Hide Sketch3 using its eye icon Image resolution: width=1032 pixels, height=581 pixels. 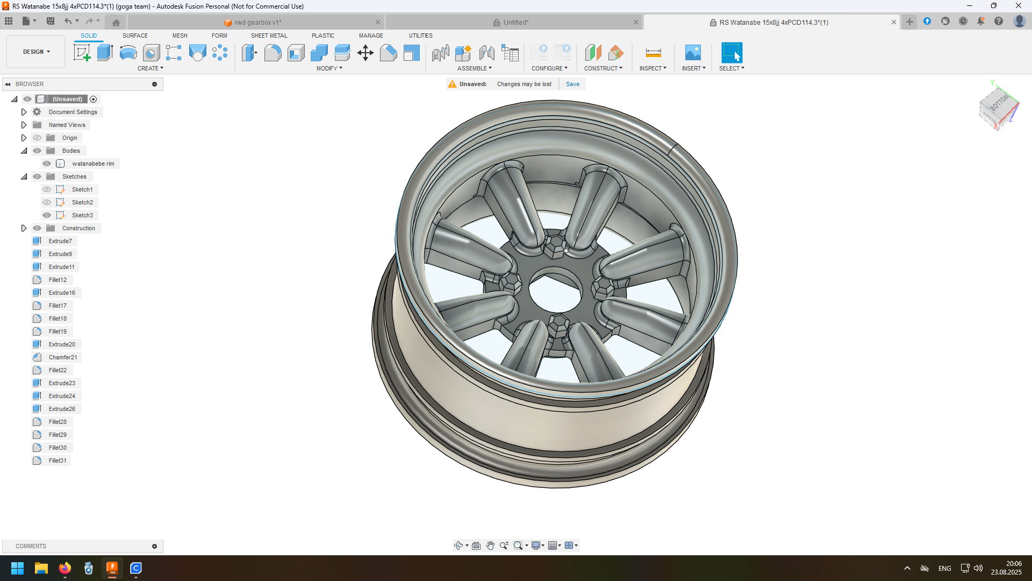click(x=47, y=215)
